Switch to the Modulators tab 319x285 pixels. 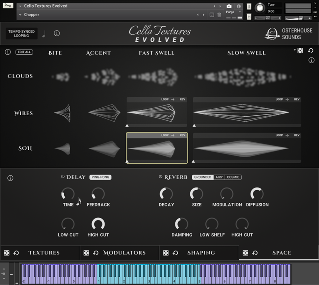124,253
